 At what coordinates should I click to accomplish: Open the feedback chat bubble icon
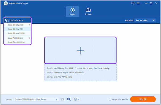pyautogui.click(x=133, y=3)
